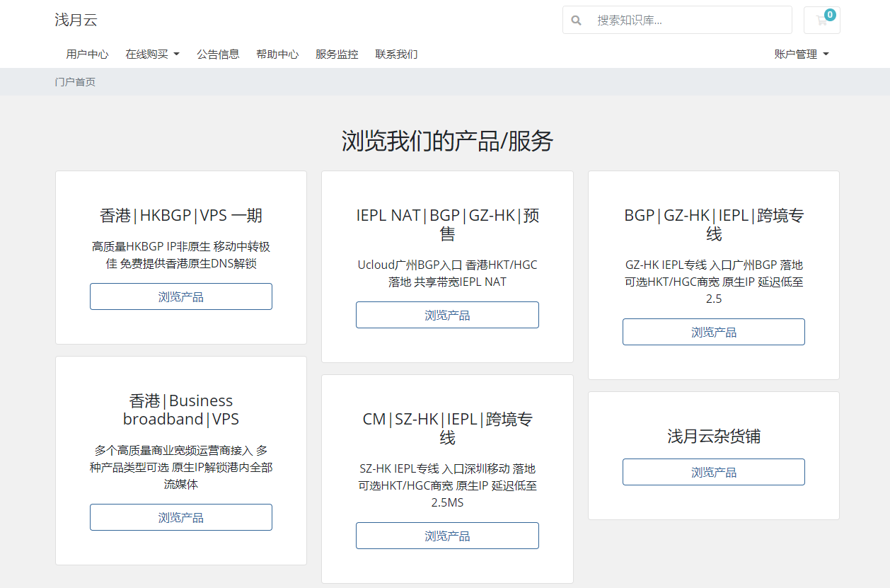Click the 门户首页 breadcrumb
890x588 pixels.
[75, 82]
